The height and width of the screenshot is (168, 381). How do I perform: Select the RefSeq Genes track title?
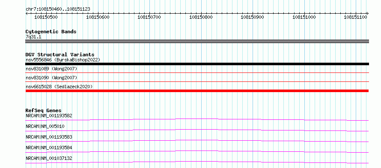[x=44, y=110]
